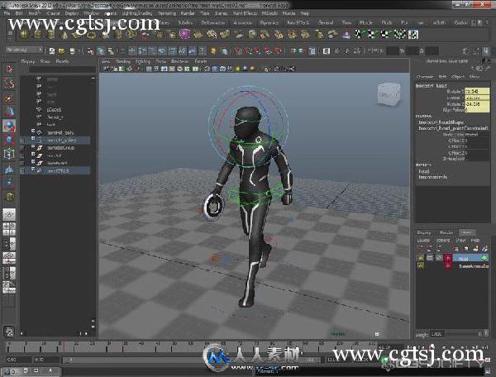Open the Lighting/Shading menu
This screenshot has width=496, height=377.
pos(137,13)
